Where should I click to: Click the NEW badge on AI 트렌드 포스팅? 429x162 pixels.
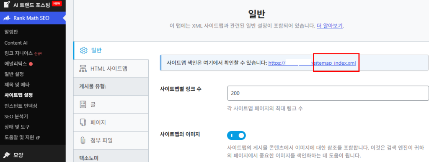tap(57, 3)
